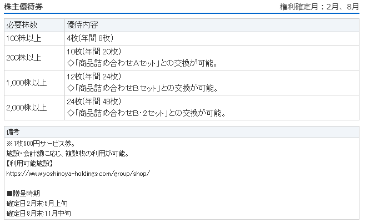Click the 備考 section header
The height and width of the screenshot is (223, 365).
(x=13, y=132)
